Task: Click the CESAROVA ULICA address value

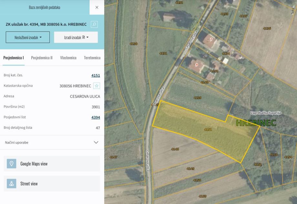Action: [x=85, y=96]
